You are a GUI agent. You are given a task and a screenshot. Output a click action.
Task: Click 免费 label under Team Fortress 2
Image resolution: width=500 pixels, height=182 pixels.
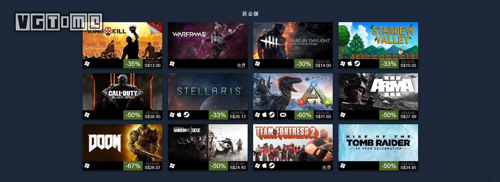326,167
